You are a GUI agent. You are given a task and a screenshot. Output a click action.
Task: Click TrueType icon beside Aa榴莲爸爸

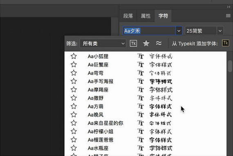141,140
